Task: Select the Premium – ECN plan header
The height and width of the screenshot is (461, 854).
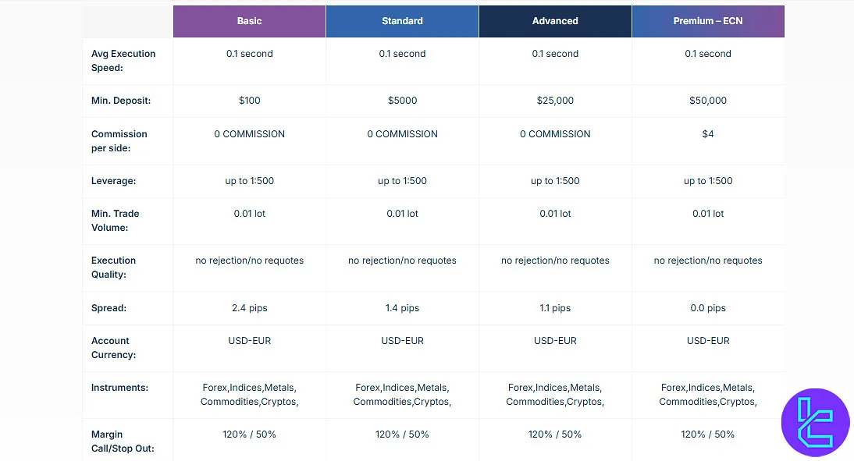Action: click(x=708, y=21)
